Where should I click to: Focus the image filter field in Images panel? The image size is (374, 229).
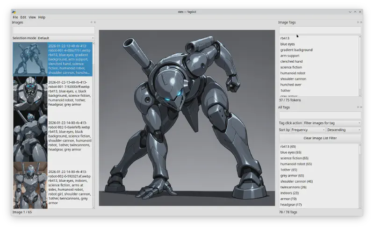point(53,30)
